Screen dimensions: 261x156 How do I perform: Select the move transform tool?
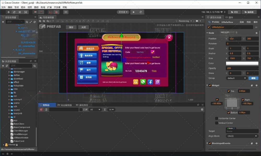[9, 12]
